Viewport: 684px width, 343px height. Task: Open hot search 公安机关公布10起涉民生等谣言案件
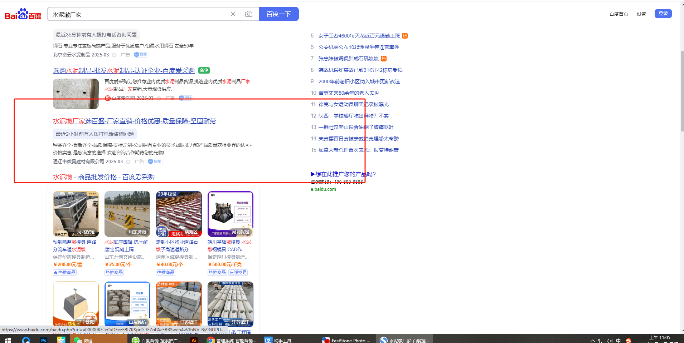[359, 47]
